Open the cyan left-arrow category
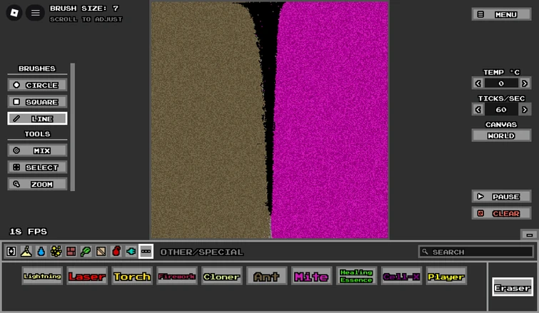Screen dimensions: 539x313 tap(131, 252)
